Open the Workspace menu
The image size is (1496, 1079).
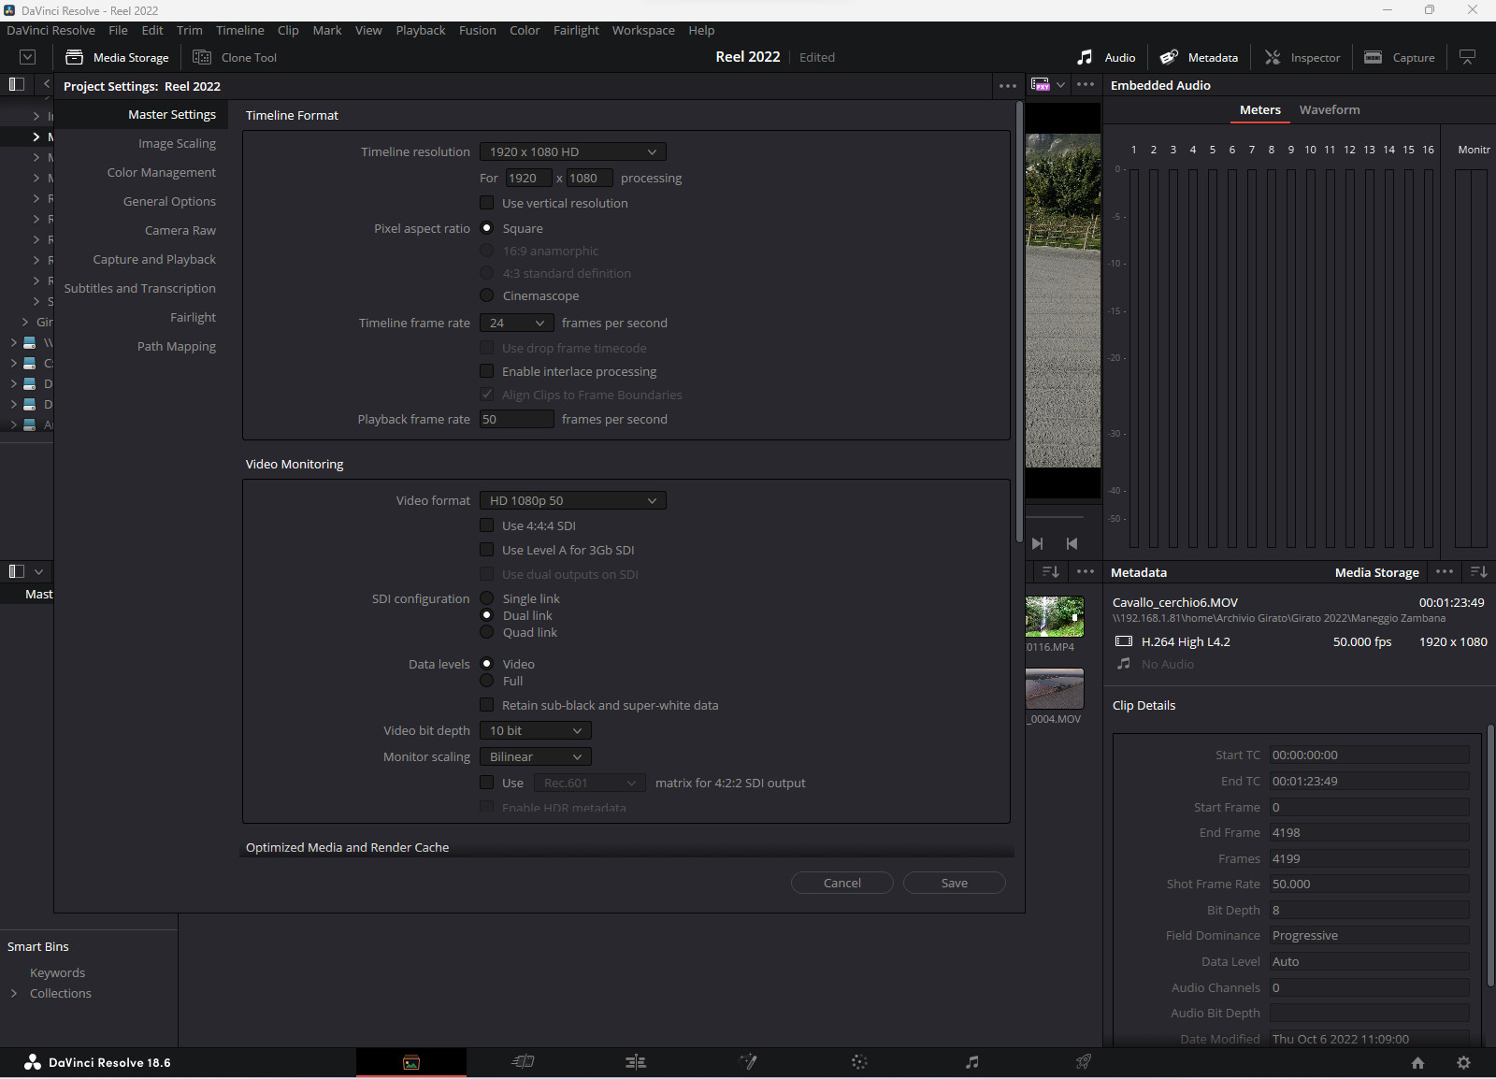click(643, 30)
